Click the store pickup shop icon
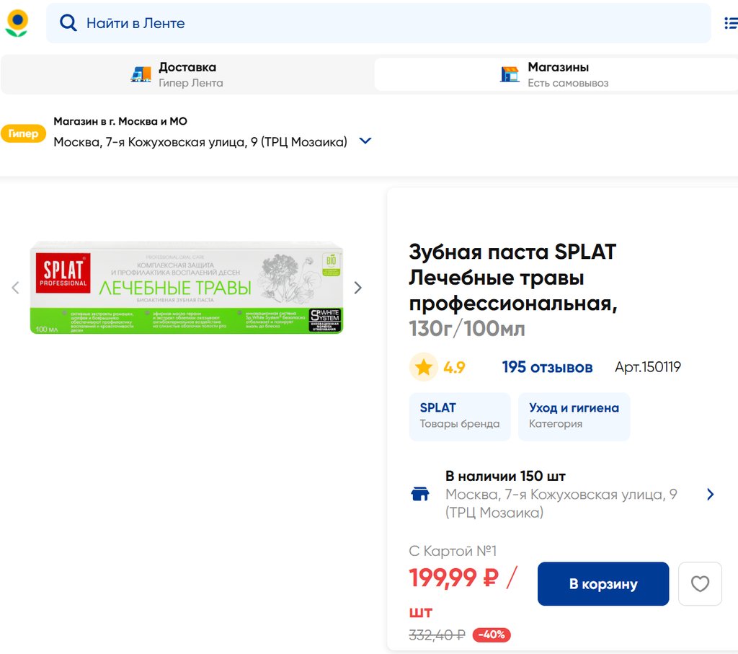The height and width of the screenshot is (654, 738). [x=510, y=74]
